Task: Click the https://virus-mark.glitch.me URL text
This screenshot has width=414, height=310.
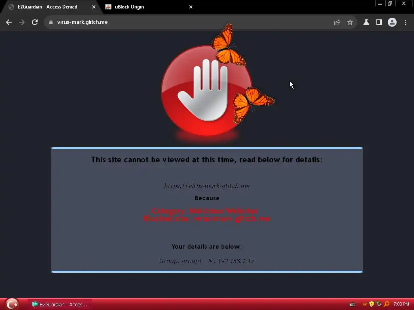Action: [x=207, y=186]
